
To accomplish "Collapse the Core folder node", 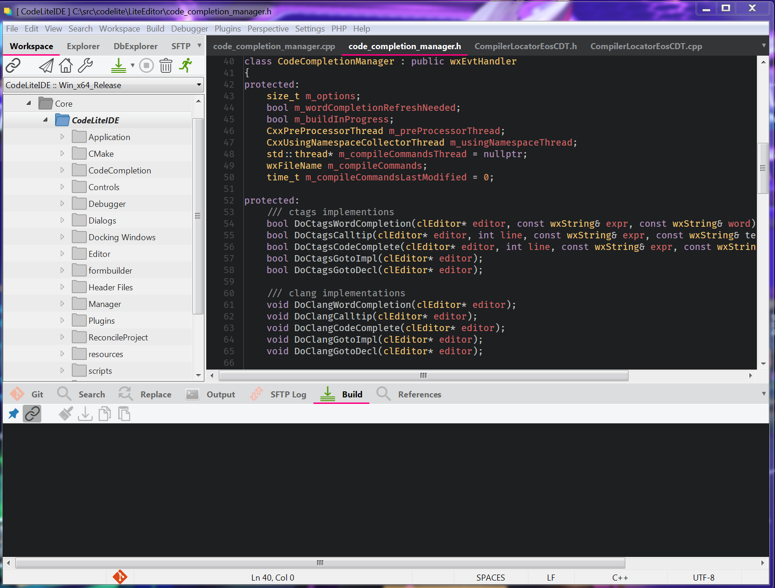I will point(28,103).
